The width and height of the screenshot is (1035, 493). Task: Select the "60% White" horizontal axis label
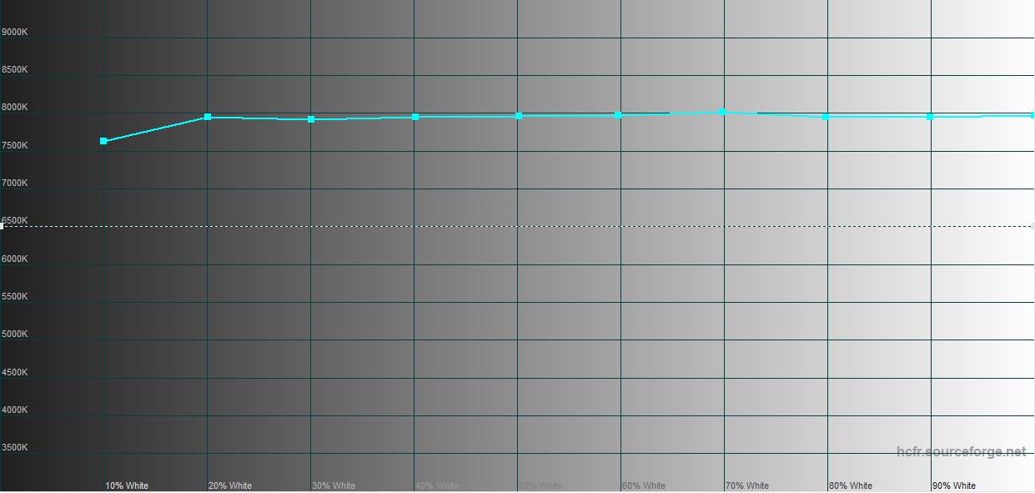(x=644, y=485)
